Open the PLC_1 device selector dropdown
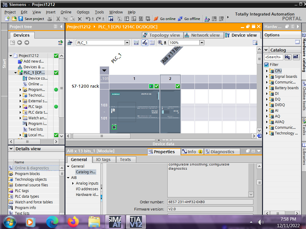The image size is (306, 229). coord(127,43)
